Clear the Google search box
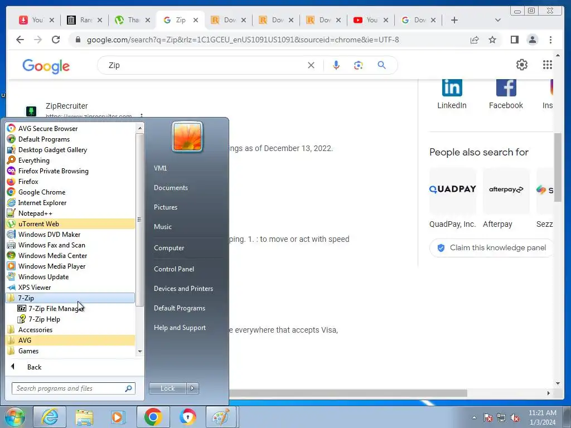 311,65
